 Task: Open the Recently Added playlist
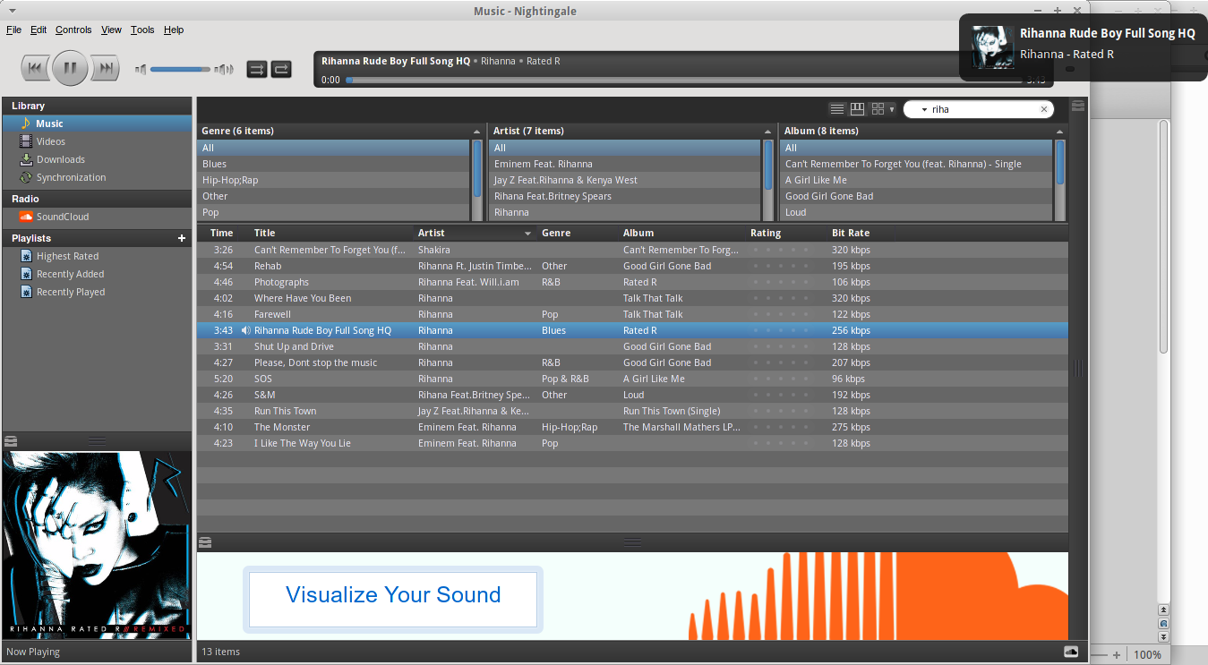coord(70,274)
